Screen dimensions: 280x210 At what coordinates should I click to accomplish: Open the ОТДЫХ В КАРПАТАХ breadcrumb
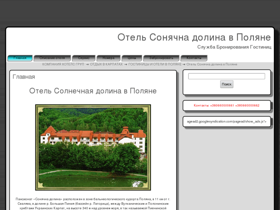(106, 64)
